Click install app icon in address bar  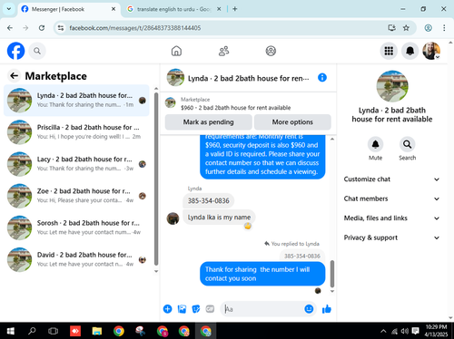coord(391,28)
